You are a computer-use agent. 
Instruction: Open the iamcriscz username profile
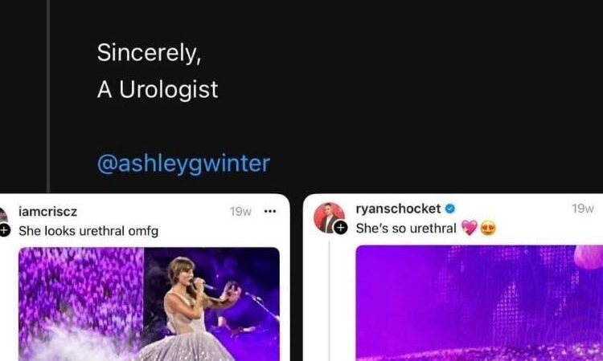(47, 211)
